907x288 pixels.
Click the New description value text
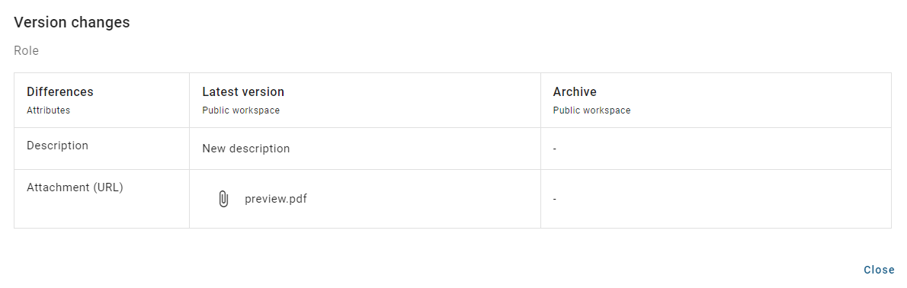tap(246, 149)
